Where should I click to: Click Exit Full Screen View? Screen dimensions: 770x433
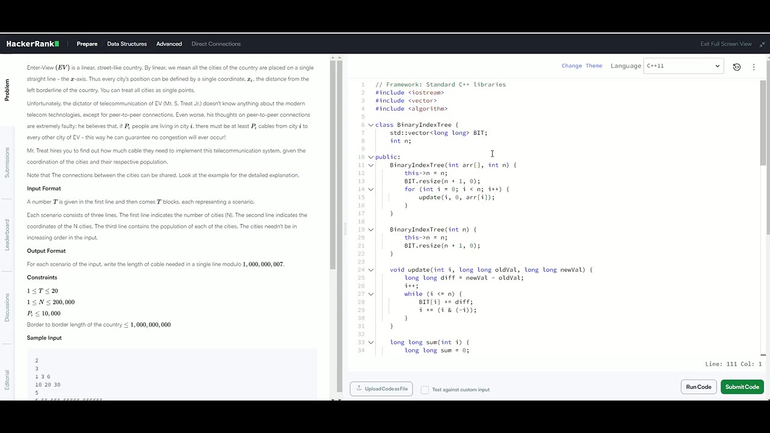tap(726, 44)
